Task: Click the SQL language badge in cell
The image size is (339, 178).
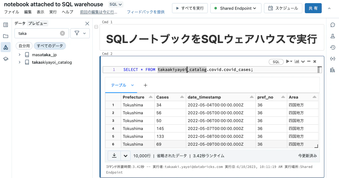Action: (276, 62)
